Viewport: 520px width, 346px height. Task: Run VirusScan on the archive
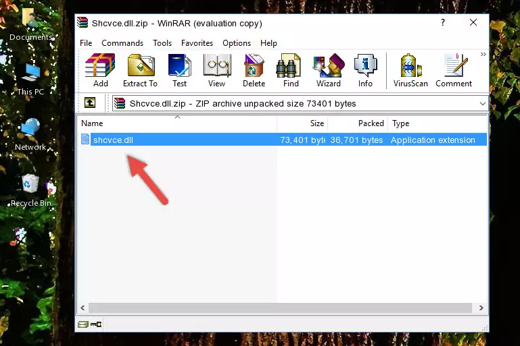(410, 70)
